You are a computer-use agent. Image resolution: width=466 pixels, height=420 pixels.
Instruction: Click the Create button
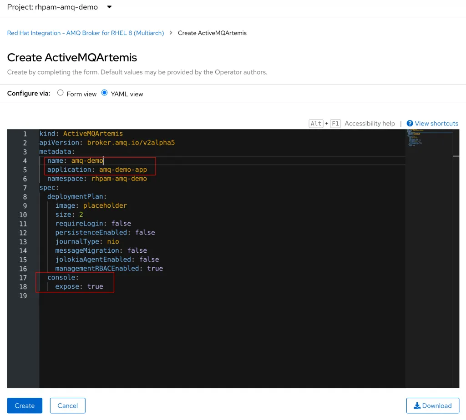[x=25, y=405]
